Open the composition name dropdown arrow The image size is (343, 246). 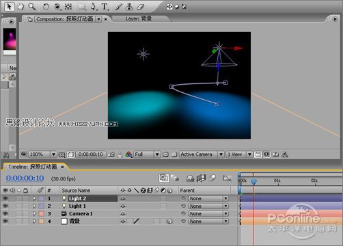[98, 19]
